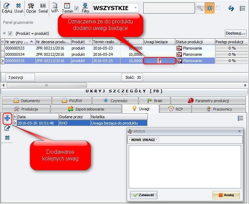Image resolution: width=249 pixels, height=204 pixels.
Task: Click the horizontal scrollbar thumb
Action: tap(47, 85)
